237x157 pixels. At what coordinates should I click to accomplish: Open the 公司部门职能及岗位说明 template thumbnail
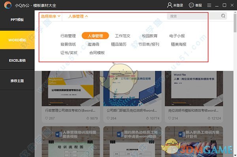click(132, 89)
